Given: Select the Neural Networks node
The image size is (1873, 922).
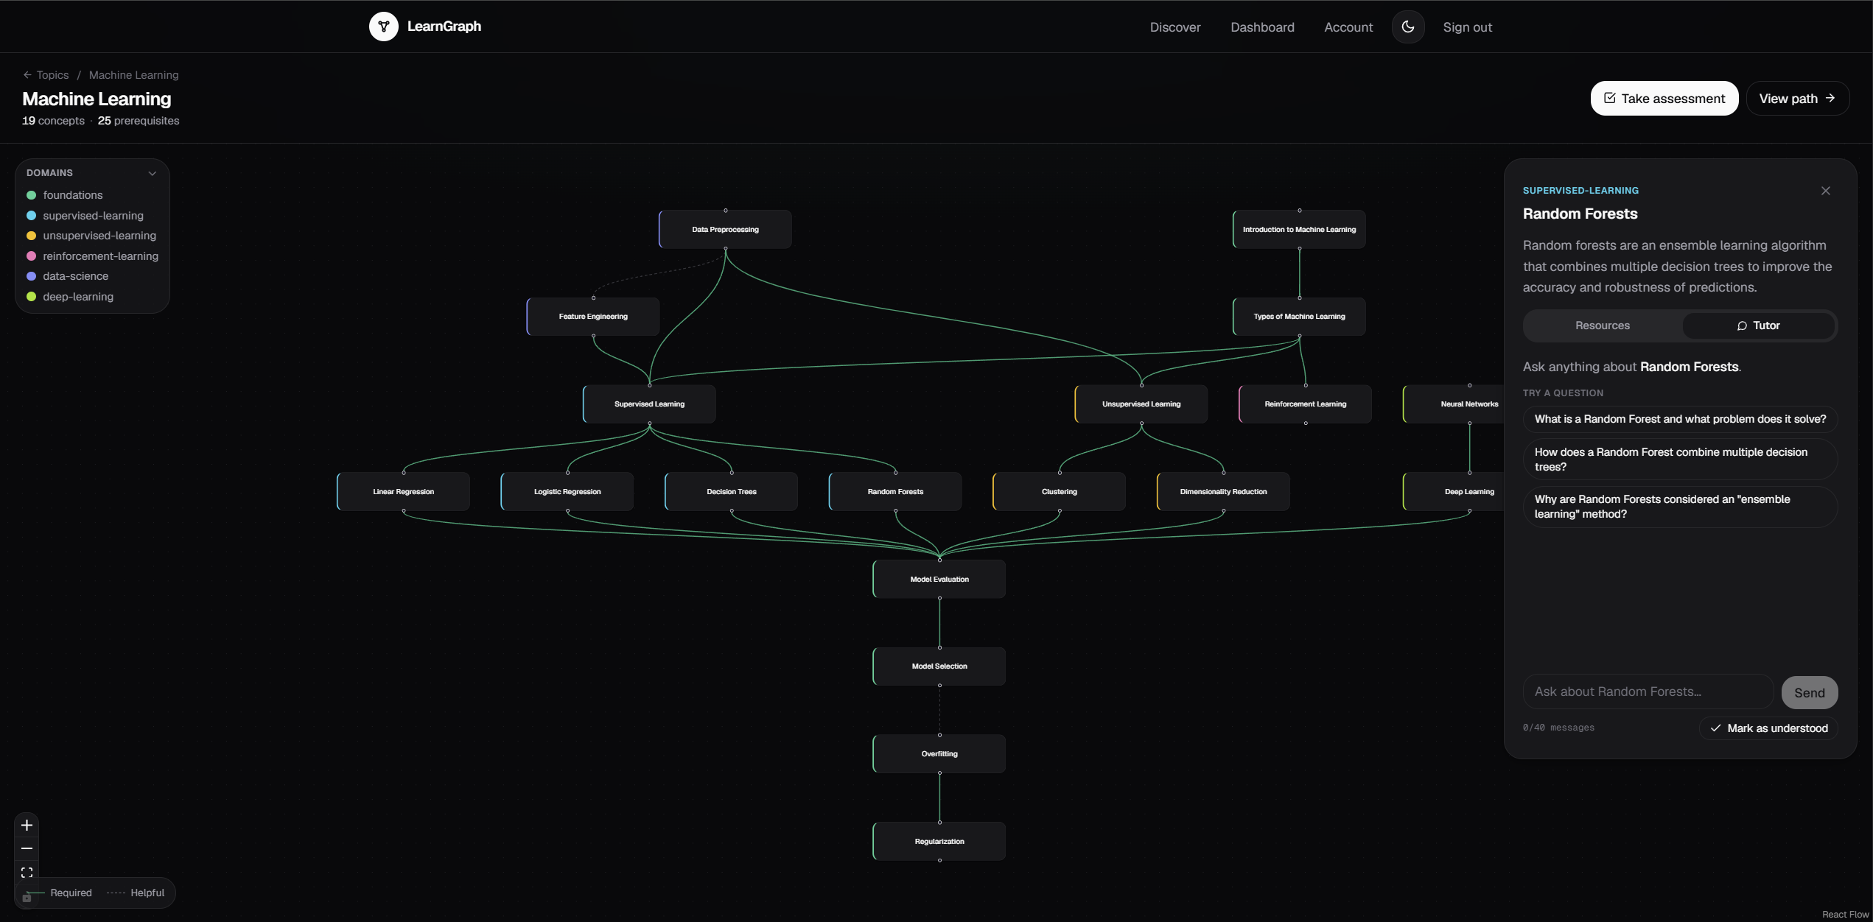Looking at the screenshot, I should point(1455,404).
